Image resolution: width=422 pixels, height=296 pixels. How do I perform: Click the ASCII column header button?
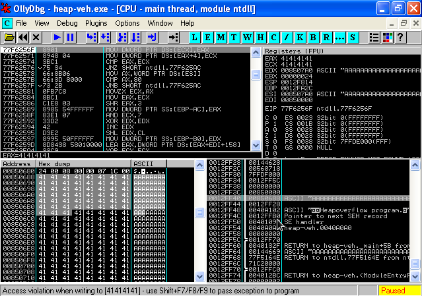[x=149, y=163]
